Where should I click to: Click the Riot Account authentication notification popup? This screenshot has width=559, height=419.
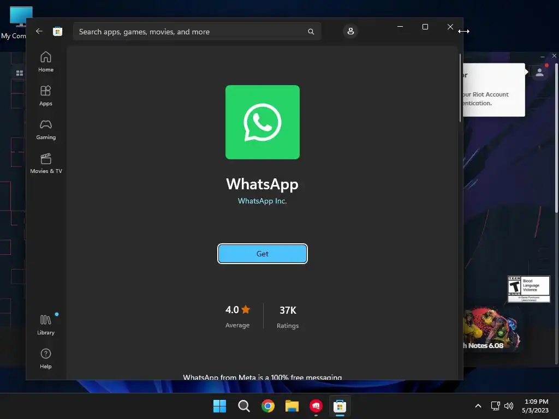coord(494,90)
